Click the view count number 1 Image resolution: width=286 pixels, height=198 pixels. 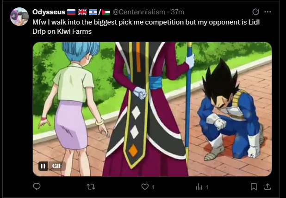207,187
